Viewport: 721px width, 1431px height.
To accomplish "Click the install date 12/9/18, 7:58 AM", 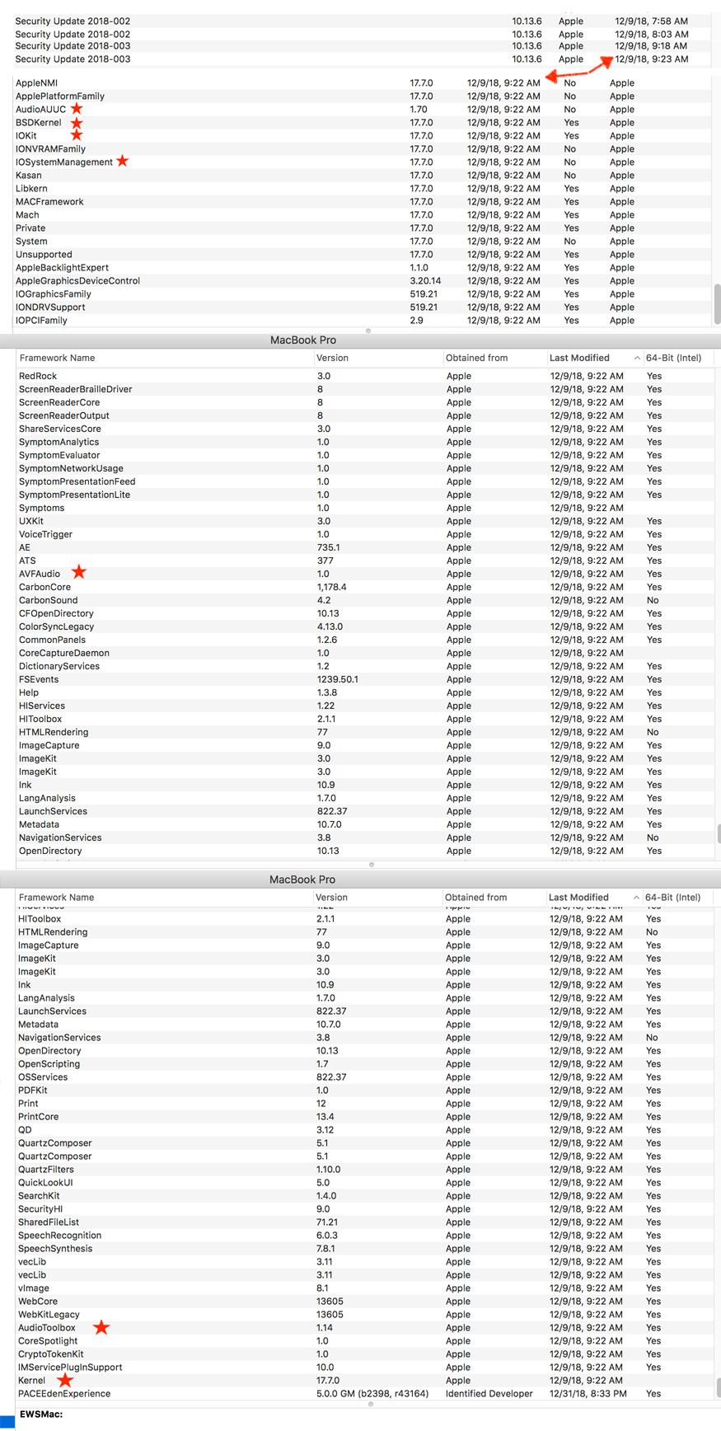I will click(x=651, y=21).
